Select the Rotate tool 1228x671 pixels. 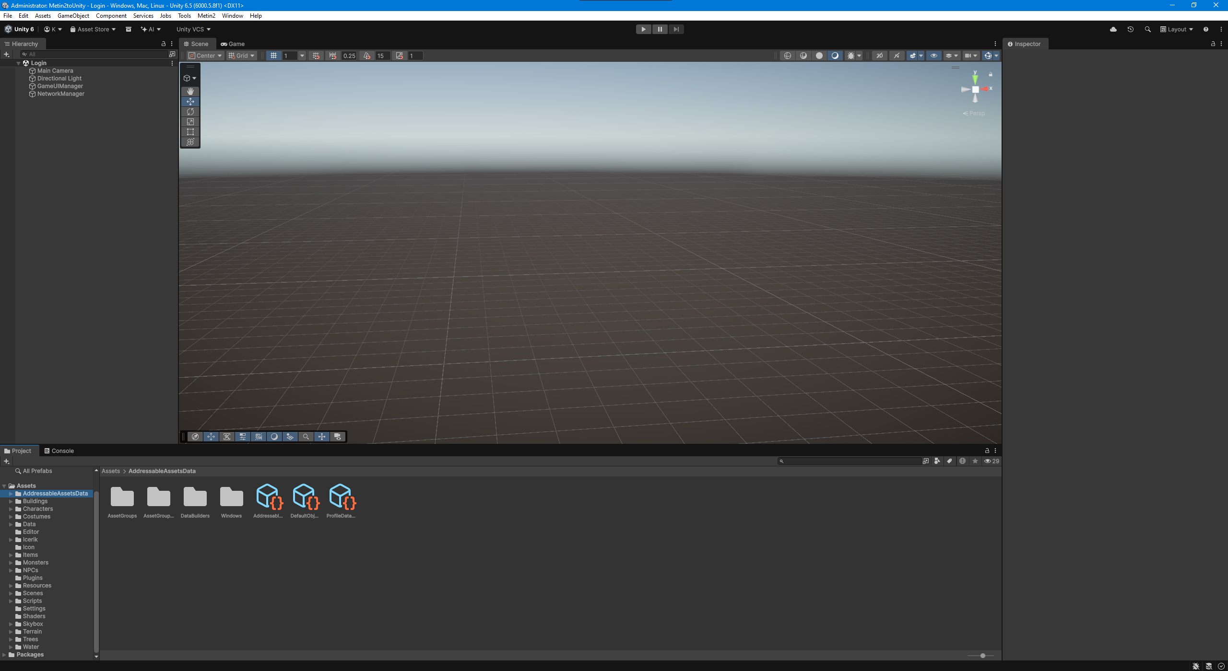tap(190, 112)
